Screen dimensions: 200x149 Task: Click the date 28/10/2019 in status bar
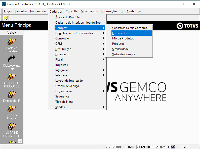(x=113, y=147)
